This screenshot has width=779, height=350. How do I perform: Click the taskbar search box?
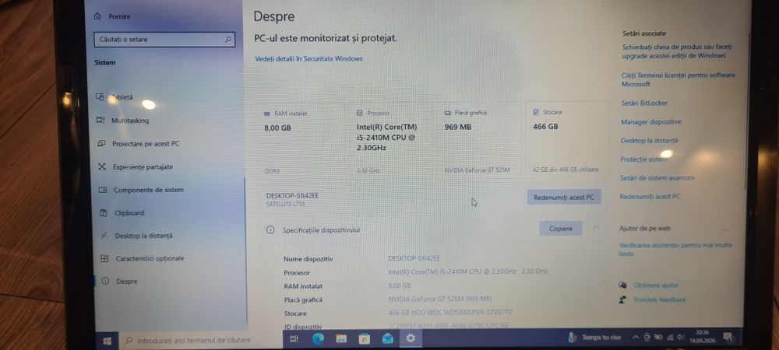200,340
